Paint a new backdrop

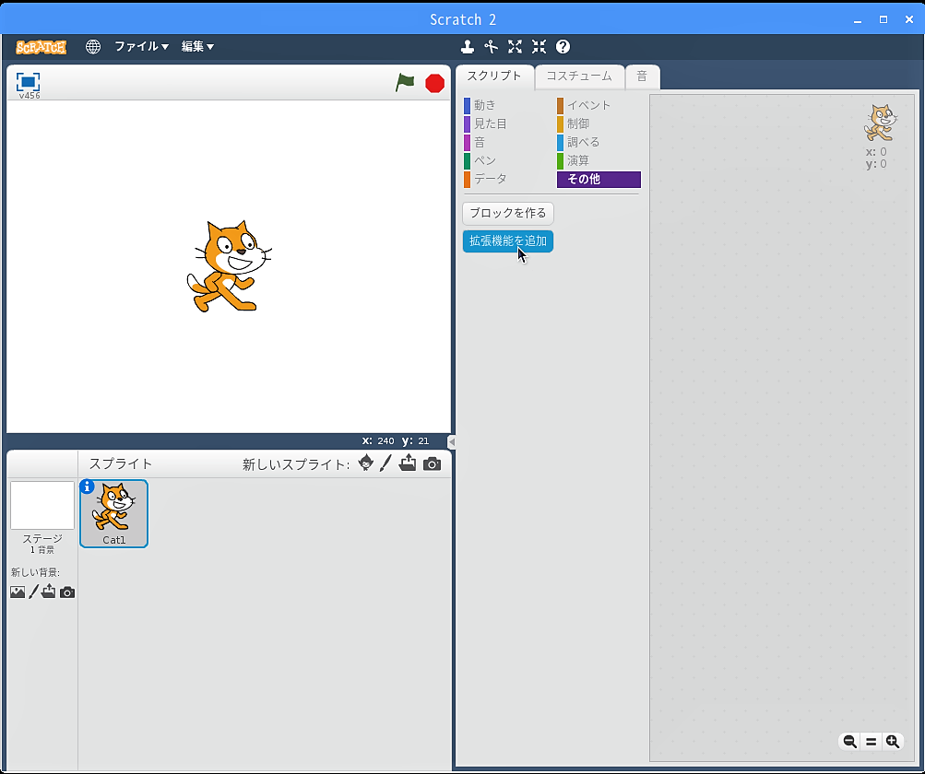pos(33,592)
